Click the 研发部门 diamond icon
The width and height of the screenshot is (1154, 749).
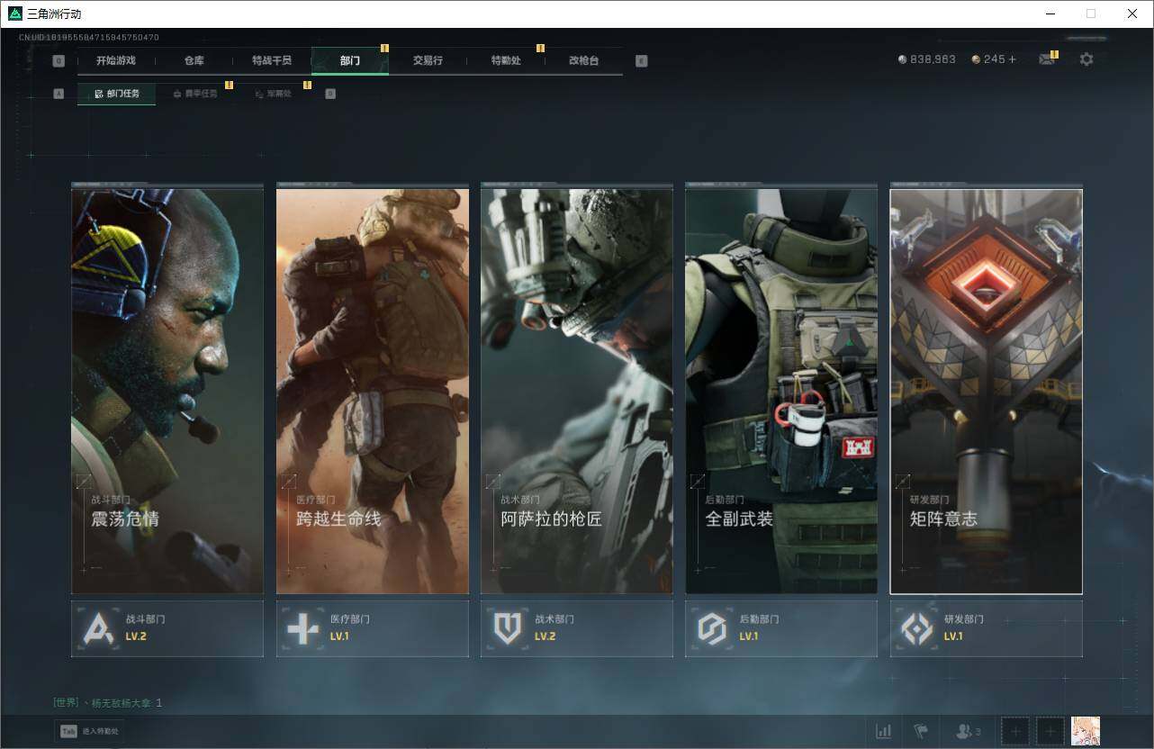(917, 628)
